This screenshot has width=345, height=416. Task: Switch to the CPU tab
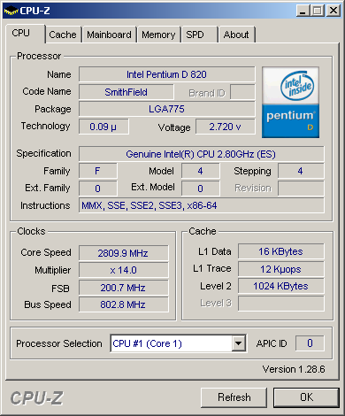click(x=25, y=33)
